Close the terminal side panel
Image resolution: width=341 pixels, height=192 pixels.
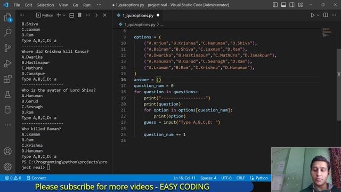pyautogui.click(x=104, y=15)
